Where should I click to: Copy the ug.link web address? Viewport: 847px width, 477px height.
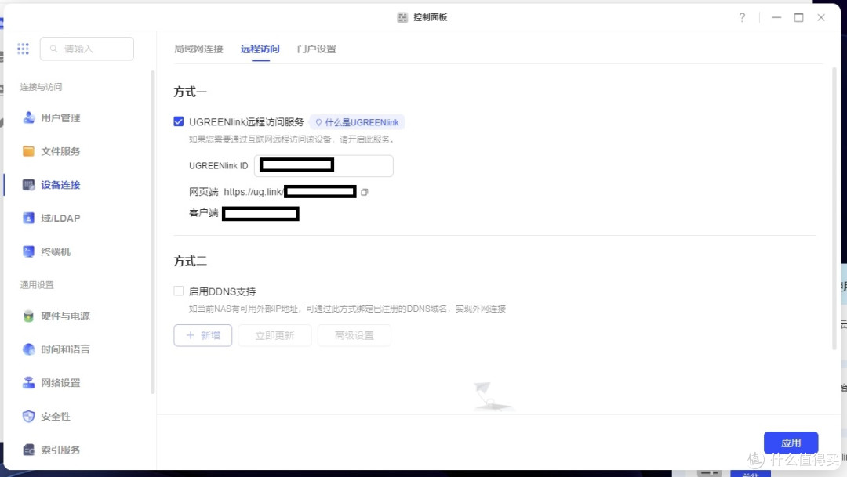pyautogui.click(x=365, y=192)
